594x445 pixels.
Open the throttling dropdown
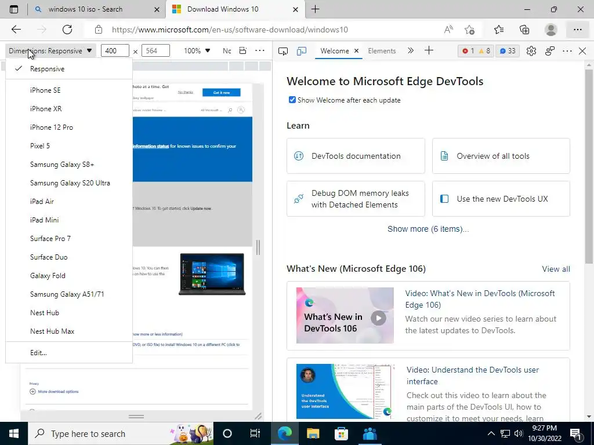click(227, 51)
